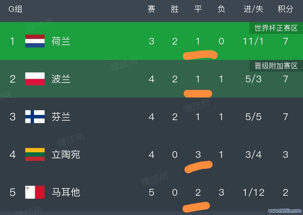The image size is (303, 215).
Task: Click the Lithuania flag icon
Action: pos(35,155)
